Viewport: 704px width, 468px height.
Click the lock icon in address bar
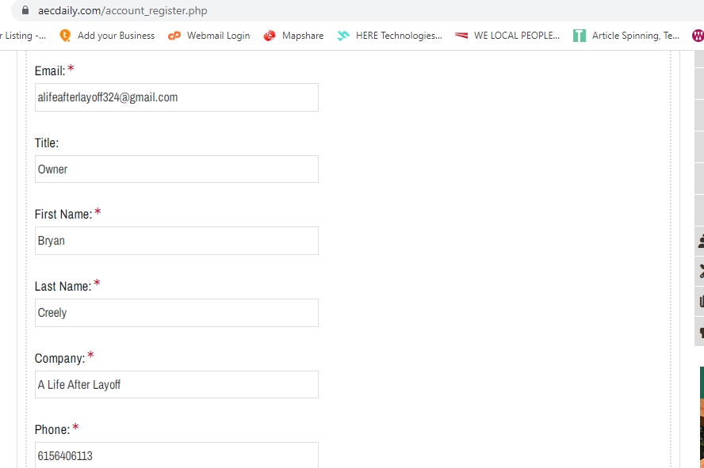click(25, 11)
